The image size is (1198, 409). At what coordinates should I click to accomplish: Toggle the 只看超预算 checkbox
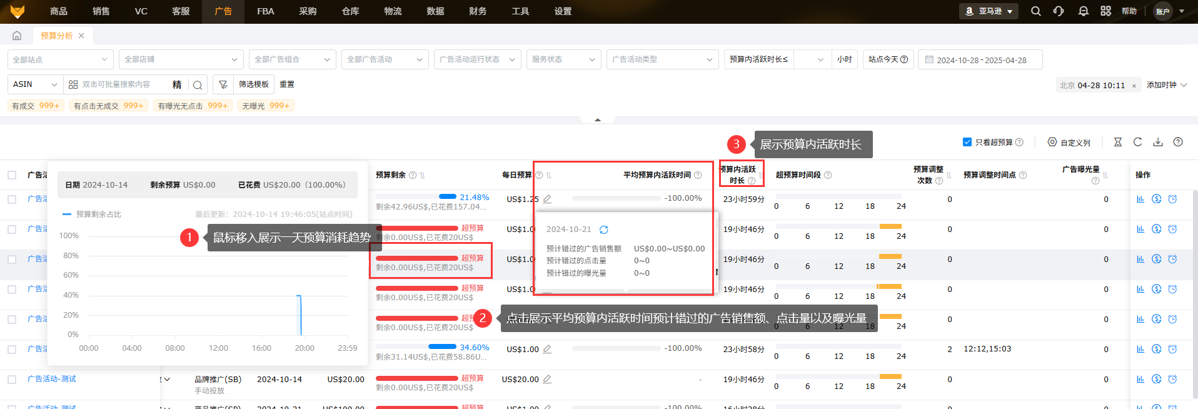point(967,143)
